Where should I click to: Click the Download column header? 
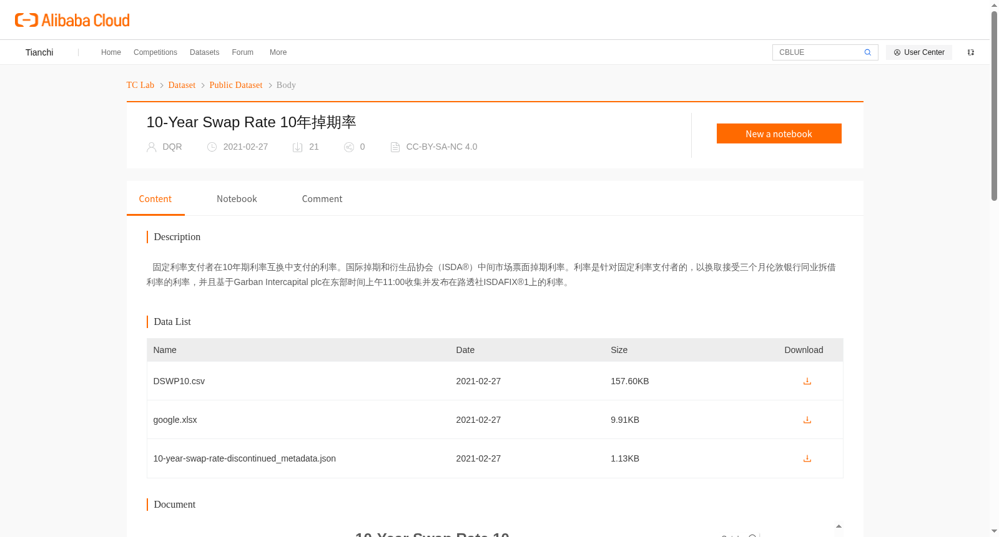pos(804,350)
